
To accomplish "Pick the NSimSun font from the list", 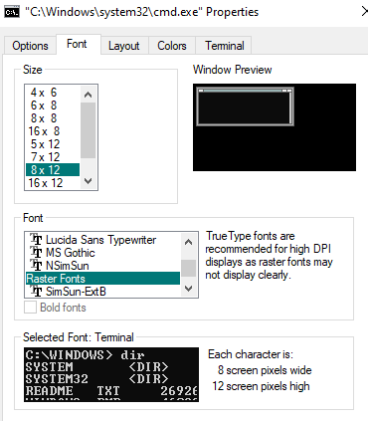I will (x=102, y=266).
